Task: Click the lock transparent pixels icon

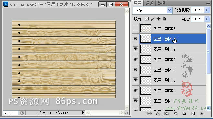Action: click(x=147, y=19)
